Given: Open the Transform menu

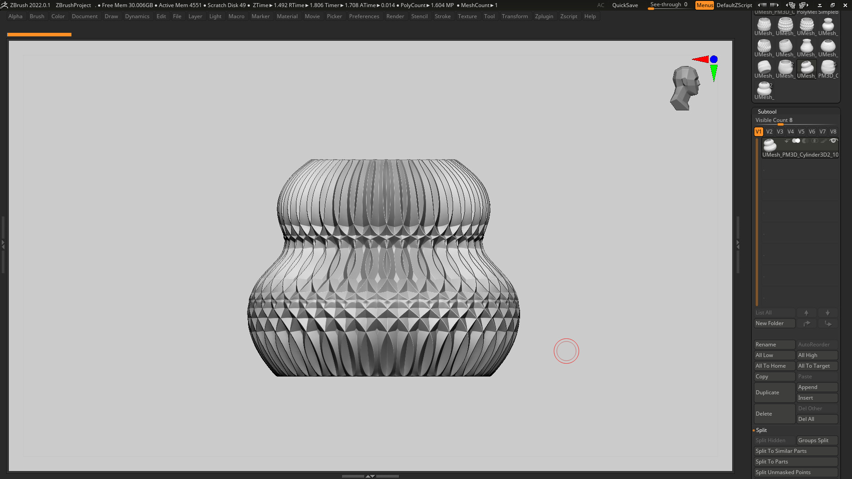Looking at the screenshot, I should (515, 16).
